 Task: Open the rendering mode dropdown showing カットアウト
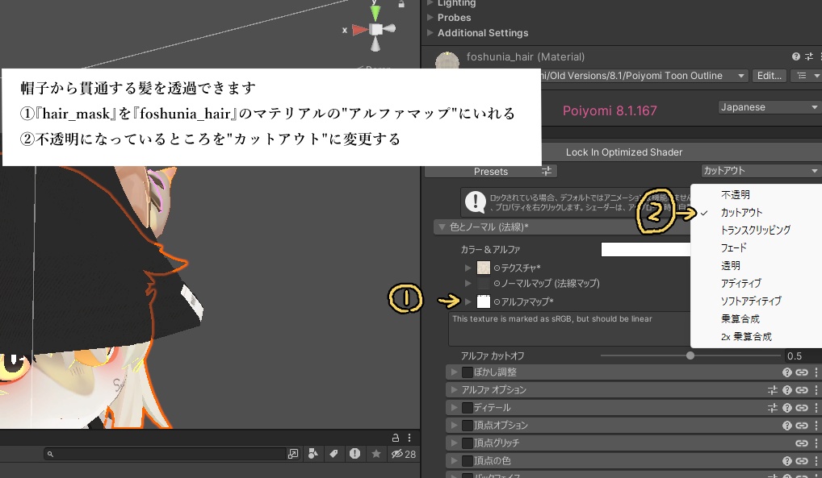[759, 170]
